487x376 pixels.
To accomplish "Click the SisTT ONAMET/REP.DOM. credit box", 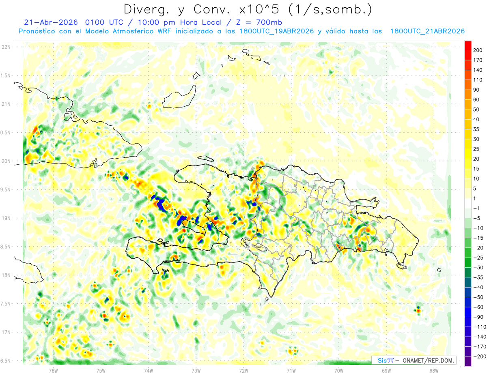I will point(414,360).
